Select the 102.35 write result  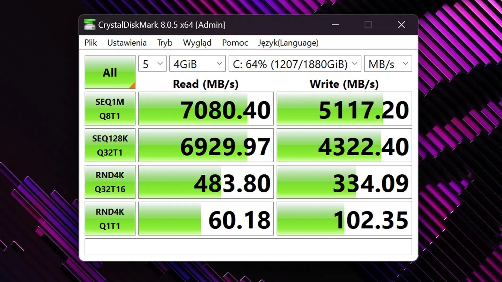[x=344, y=219]
